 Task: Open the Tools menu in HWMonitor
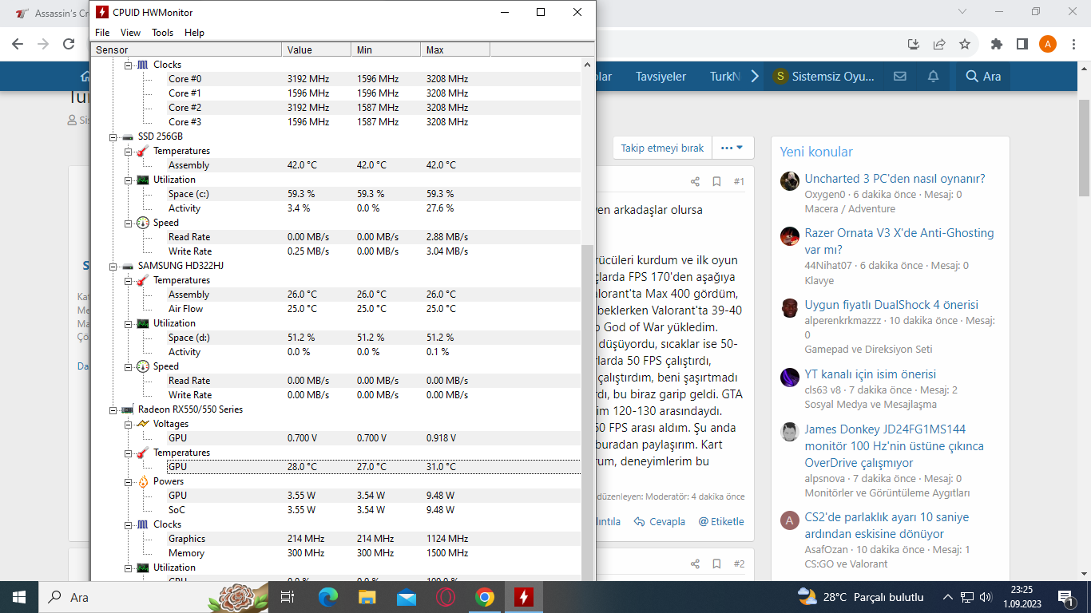point(162,33)
